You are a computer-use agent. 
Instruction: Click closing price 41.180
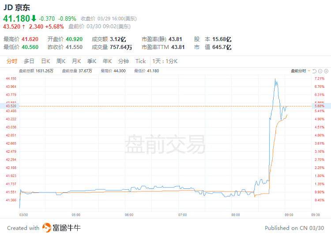(16, 19)
